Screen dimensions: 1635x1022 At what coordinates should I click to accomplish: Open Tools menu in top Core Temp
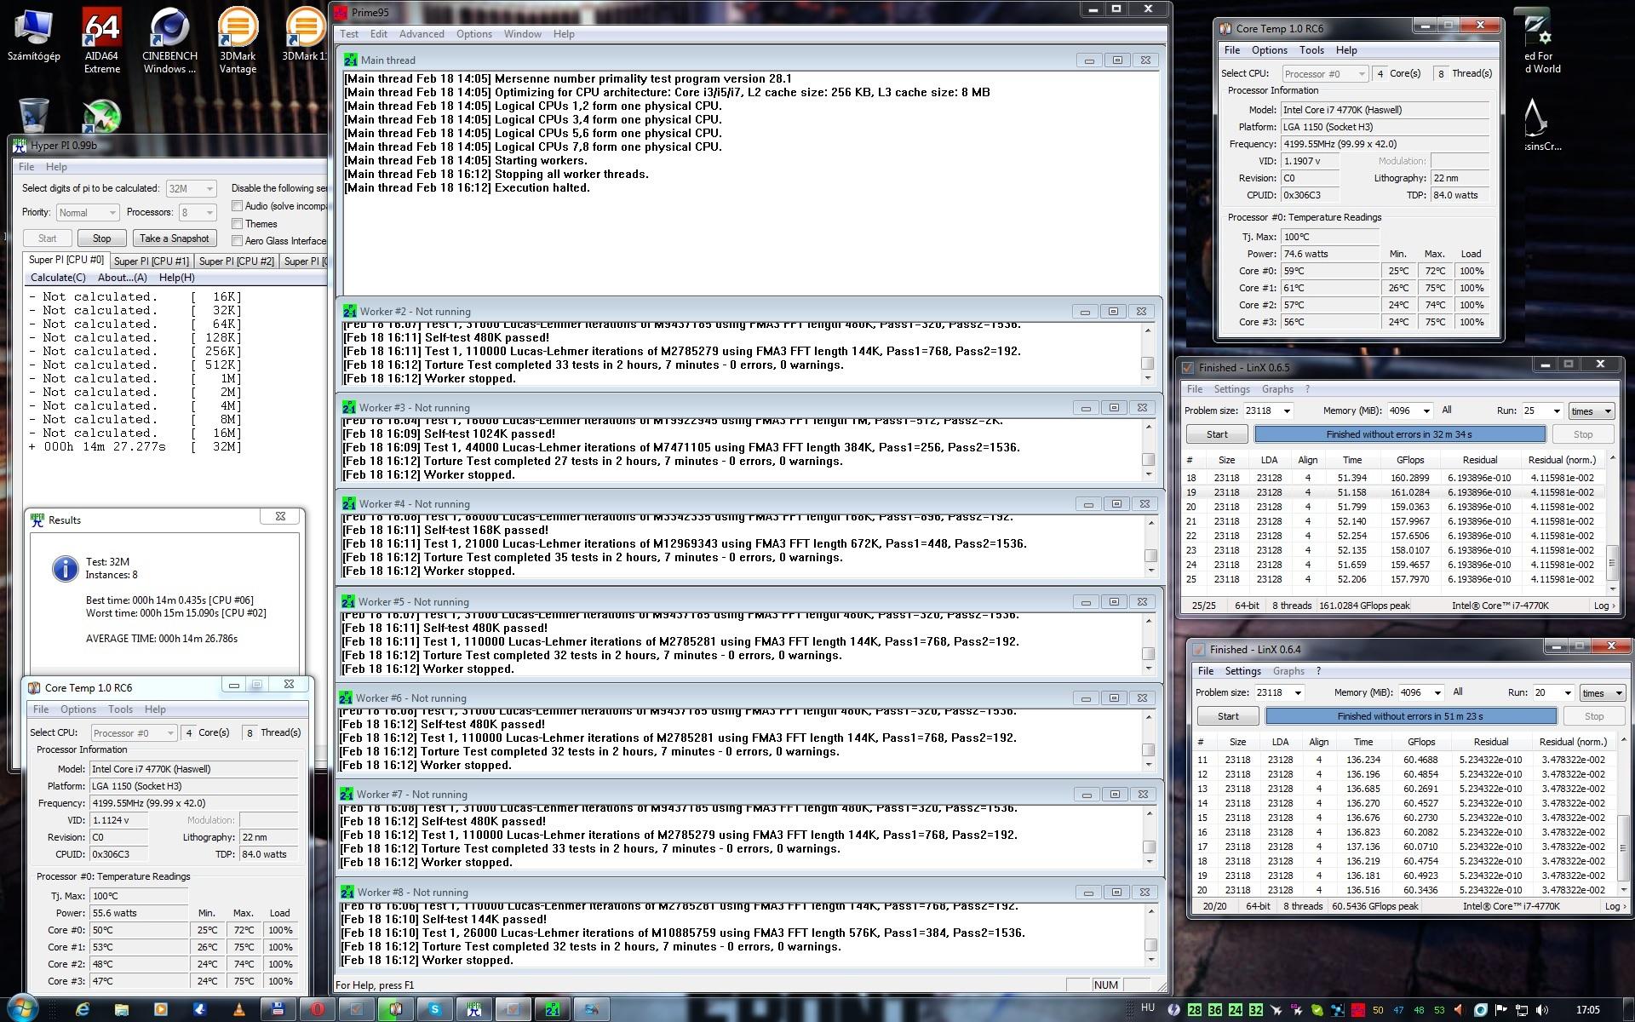coord(1311,50)
